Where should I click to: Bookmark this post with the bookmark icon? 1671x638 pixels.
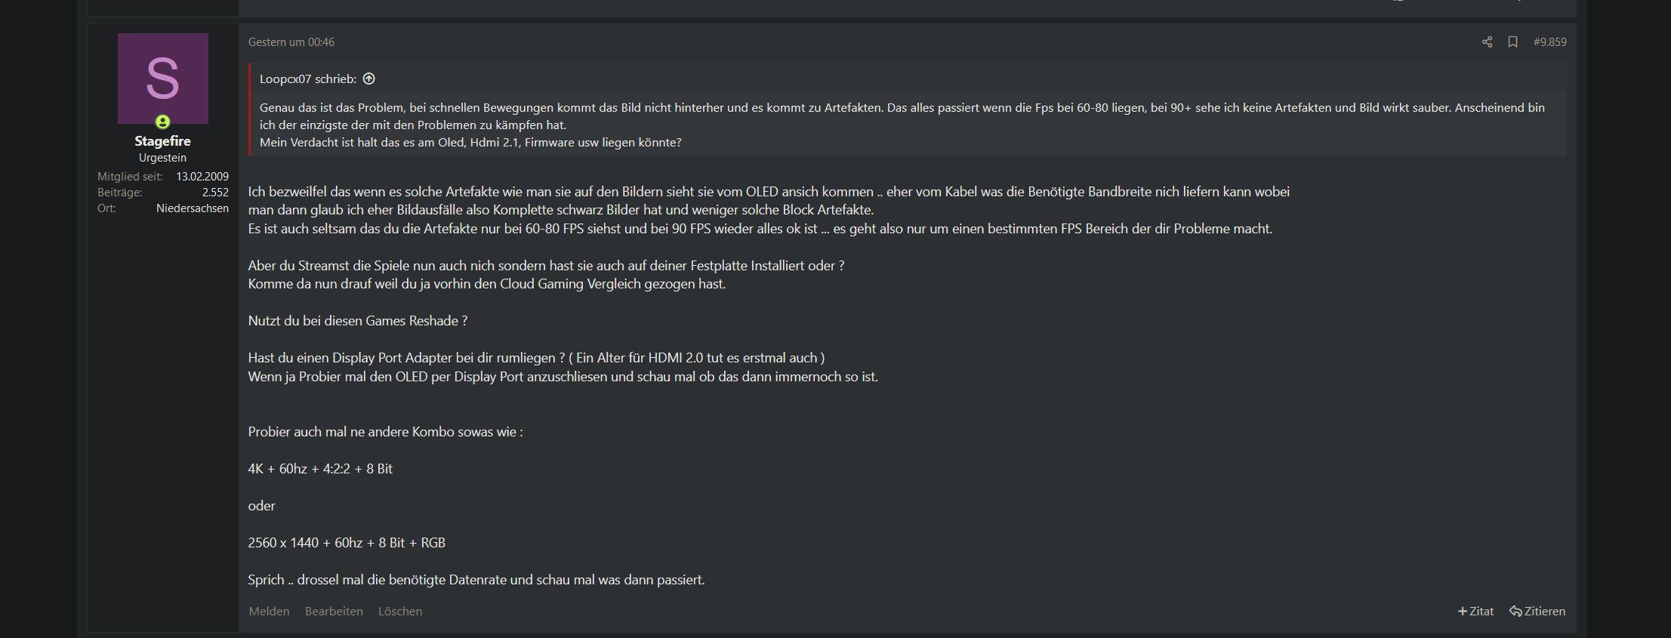pyautogui.click(x=1512, y=42)
